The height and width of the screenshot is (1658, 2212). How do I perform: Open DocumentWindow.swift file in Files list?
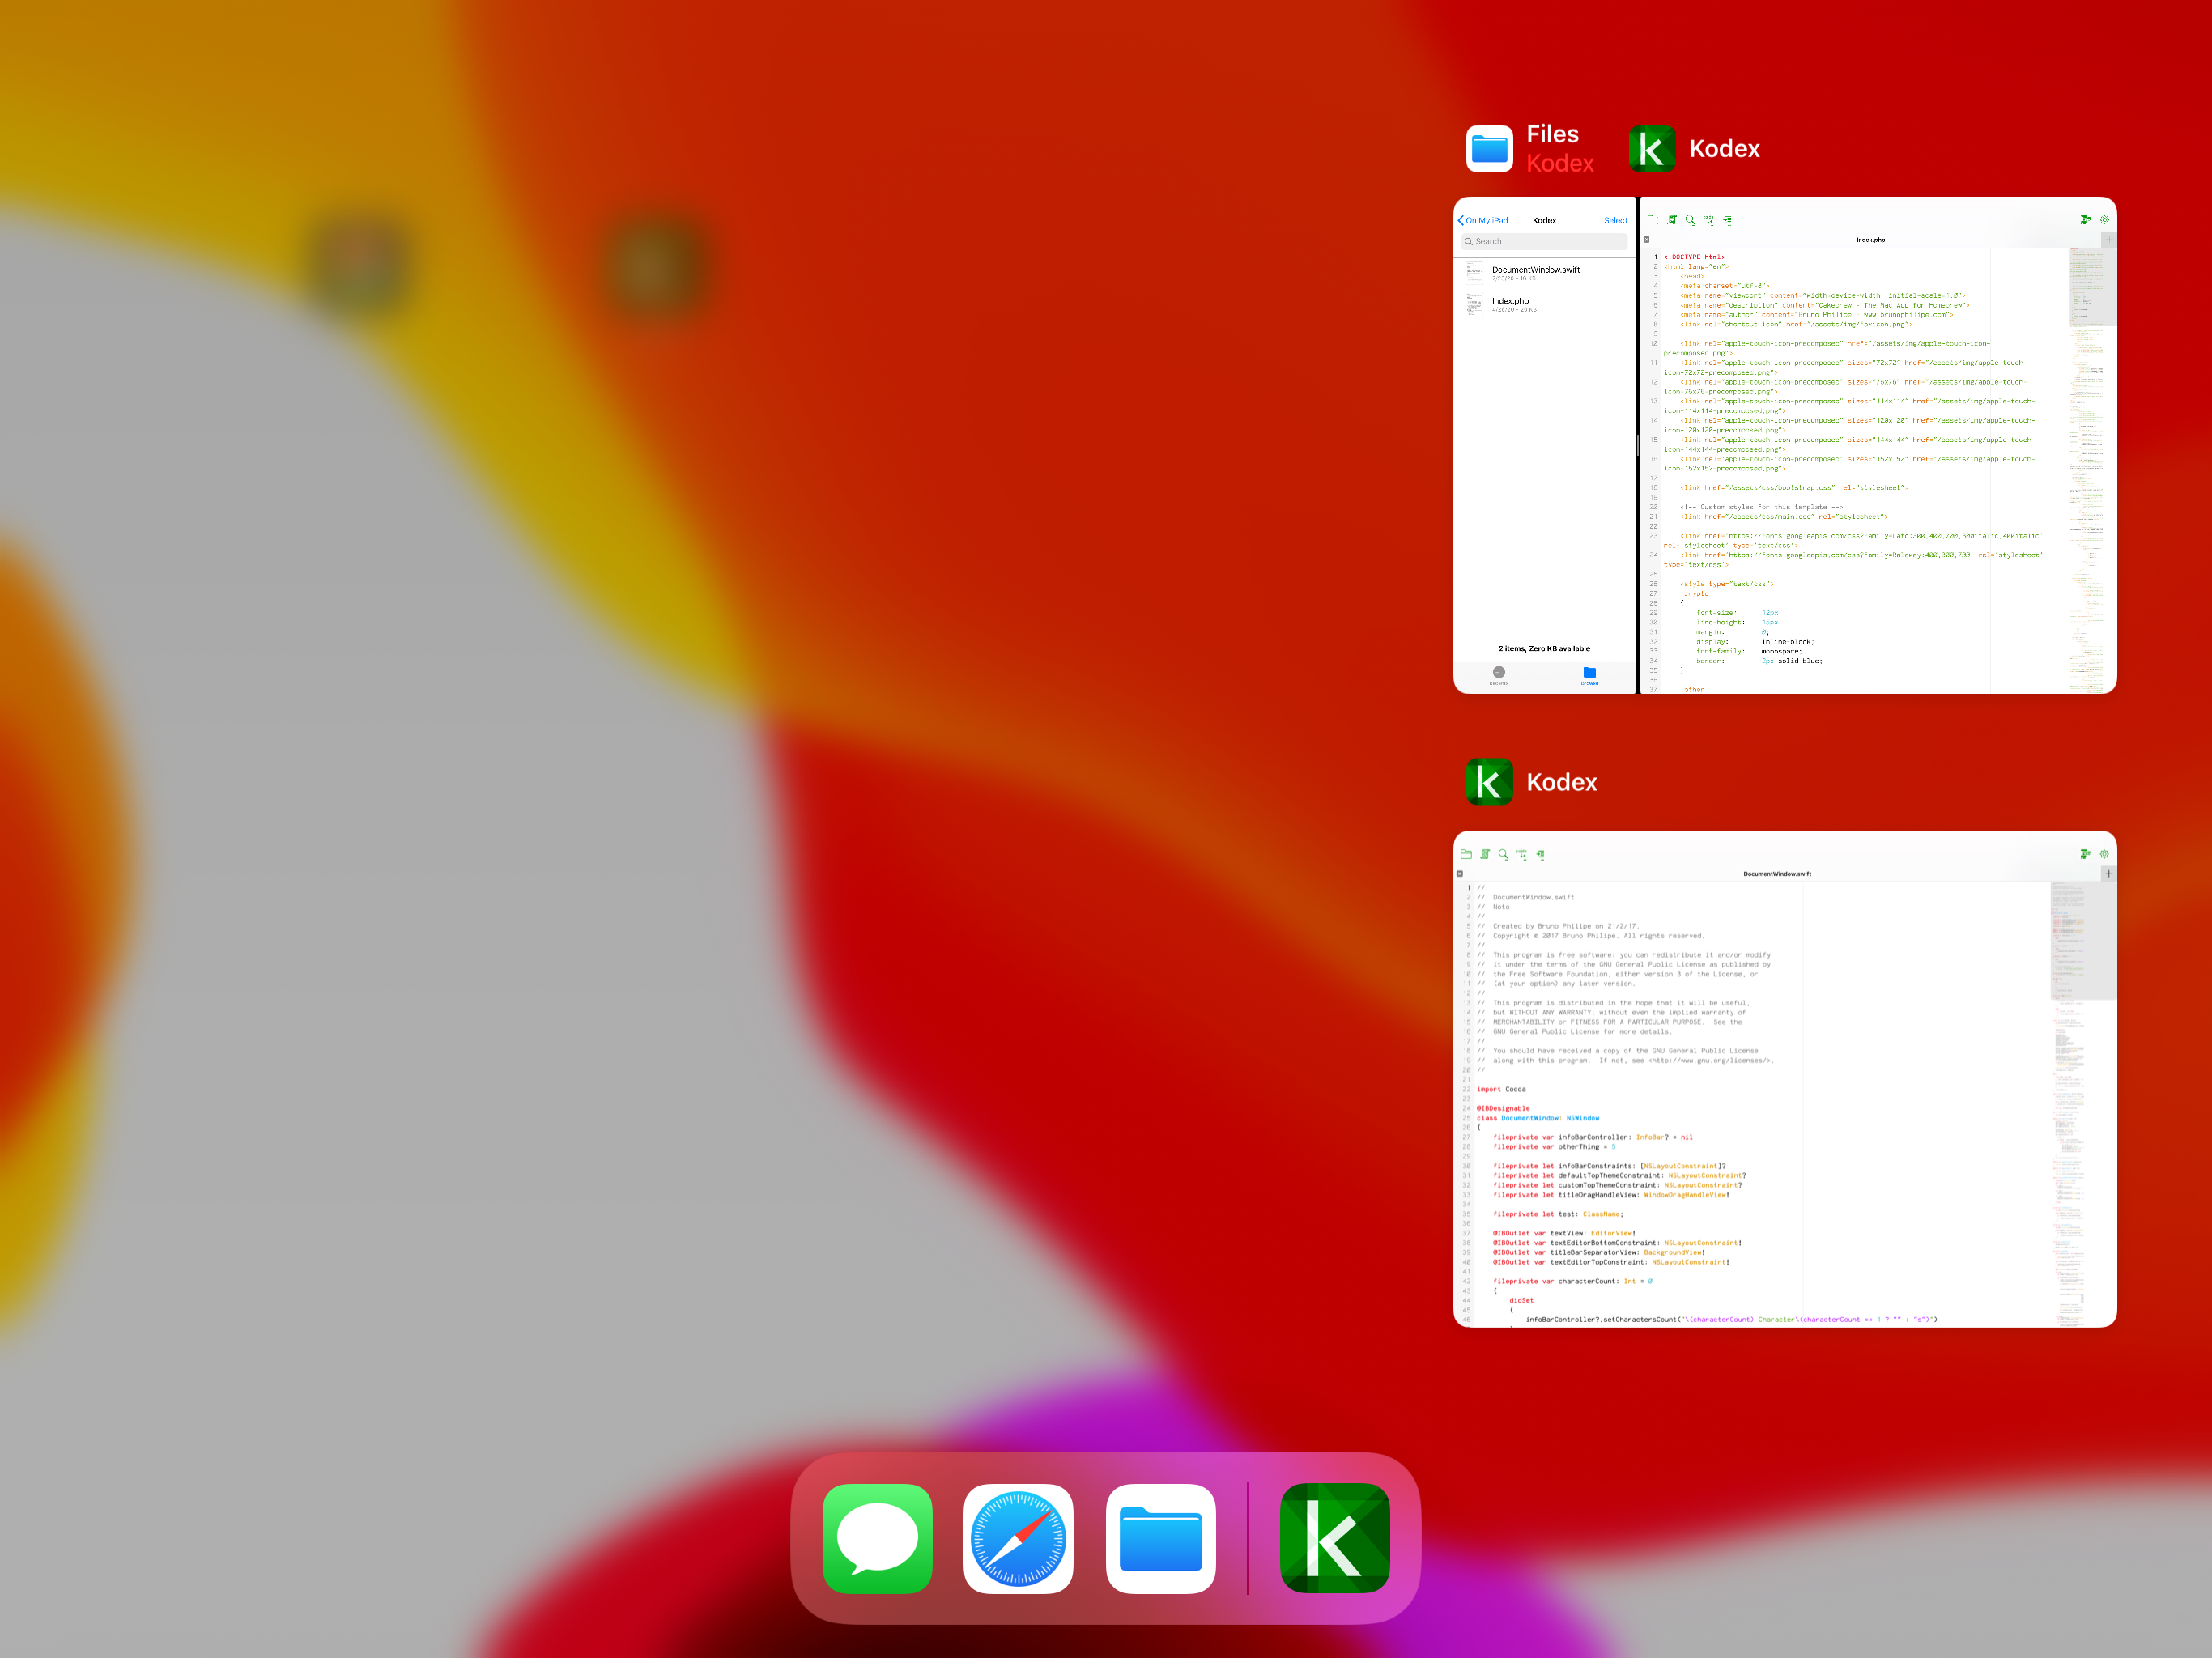1536,272
